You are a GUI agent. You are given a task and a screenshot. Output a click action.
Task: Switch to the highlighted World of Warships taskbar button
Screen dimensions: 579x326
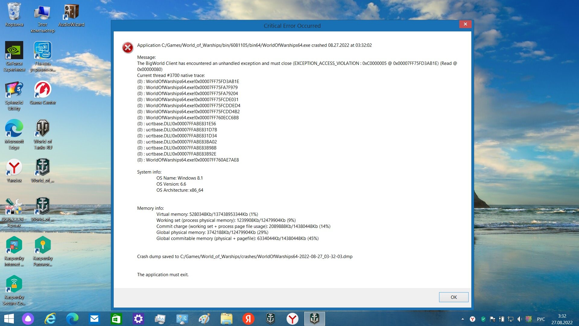(x=315, y=319)
